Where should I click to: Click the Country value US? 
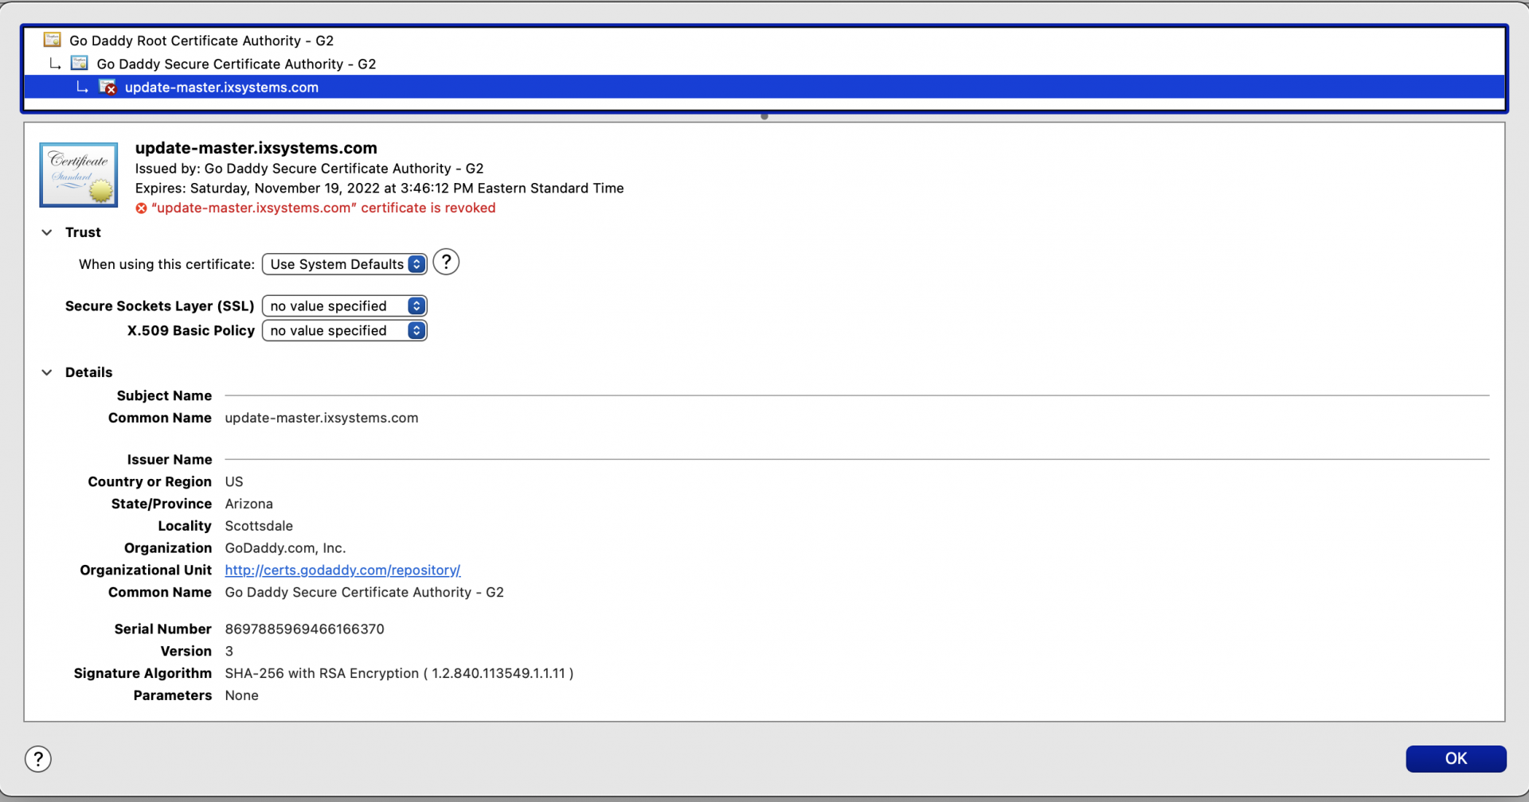234,482
